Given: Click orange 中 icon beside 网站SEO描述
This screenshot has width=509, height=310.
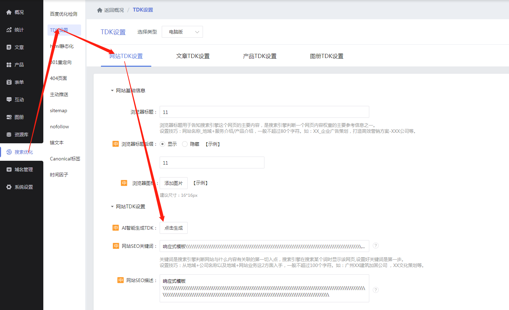Looking at the screenshot, I should (121, 280).
